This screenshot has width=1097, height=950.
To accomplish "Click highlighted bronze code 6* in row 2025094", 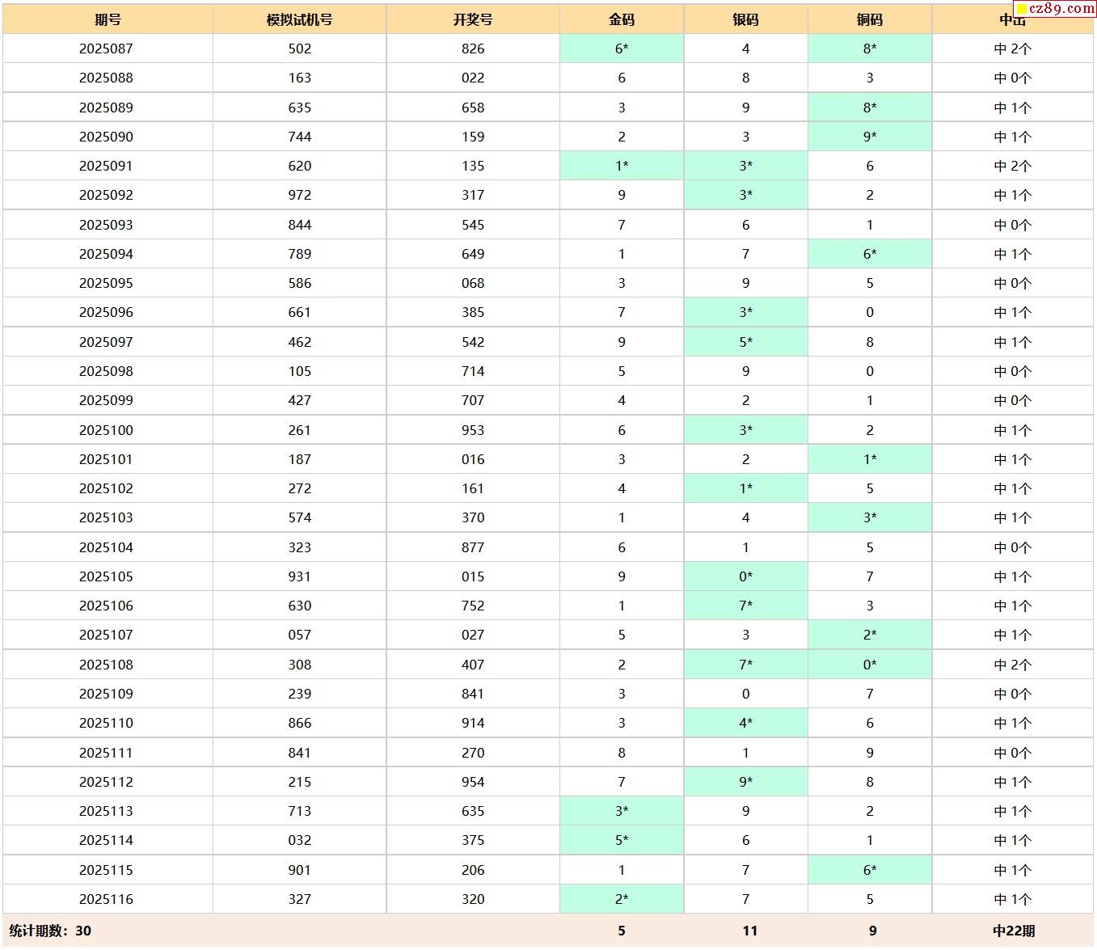I will click(x=870, y=254).
